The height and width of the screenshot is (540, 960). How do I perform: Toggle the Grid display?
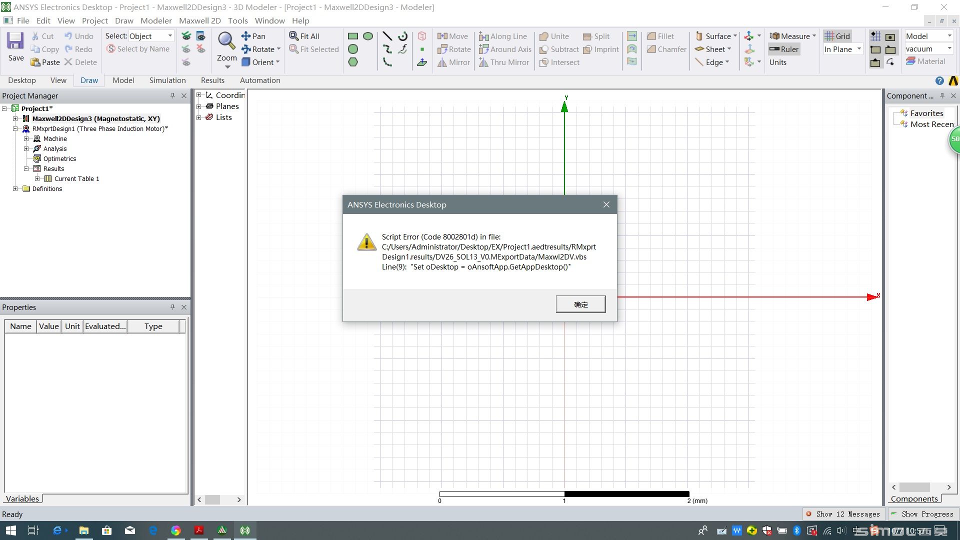click(x=837, y=36)
